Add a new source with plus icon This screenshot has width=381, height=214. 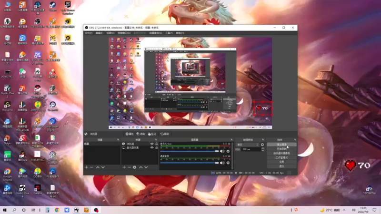tap(124, 167)
